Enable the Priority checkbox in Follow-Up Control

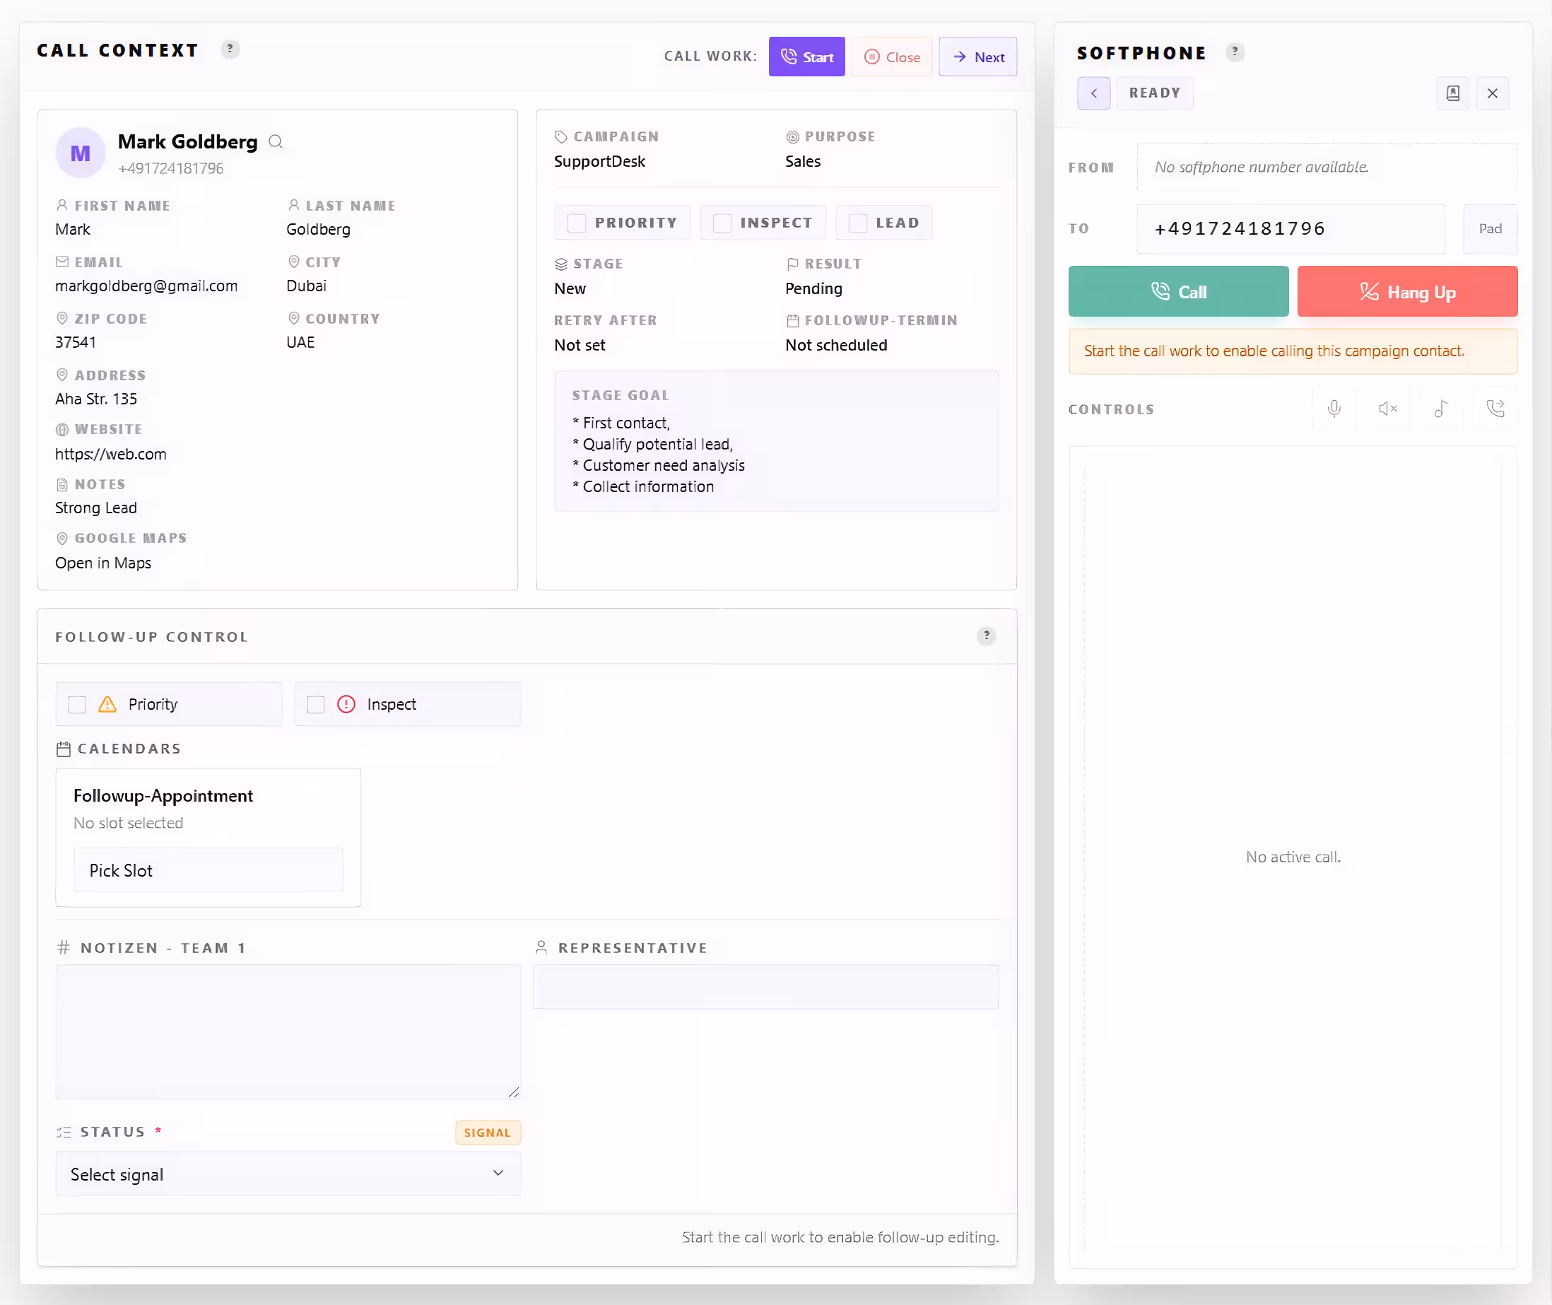(x=77, y=704)
